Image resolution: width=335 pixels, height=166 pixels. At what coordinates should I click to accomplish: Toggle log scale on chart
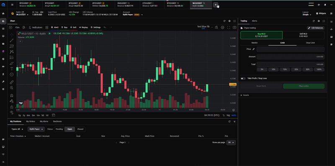tap(228, 115)
